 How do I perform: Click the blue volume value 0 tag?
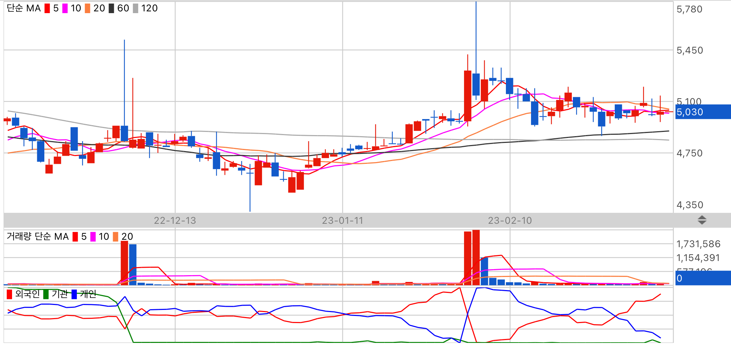tap(703, 278)
